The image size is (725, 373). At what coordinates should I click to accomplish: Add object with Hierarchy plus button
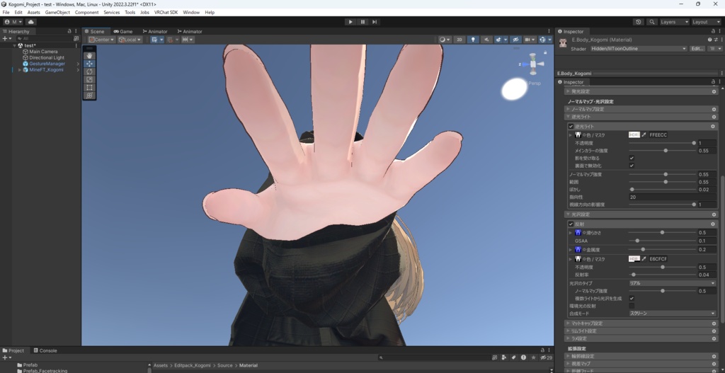click(x=6, y=39)
